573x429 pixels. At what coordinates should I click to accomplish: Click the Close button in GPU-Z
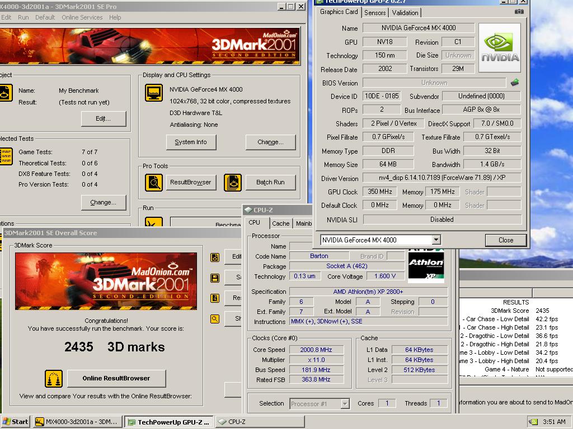pyautogui.click(x=506, y=240)
